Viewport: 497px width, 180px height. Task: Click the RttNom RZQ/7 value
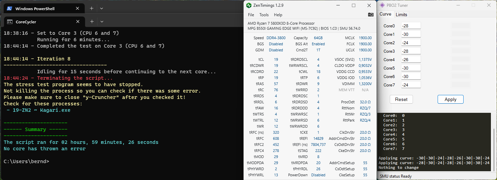coord(365,108)
